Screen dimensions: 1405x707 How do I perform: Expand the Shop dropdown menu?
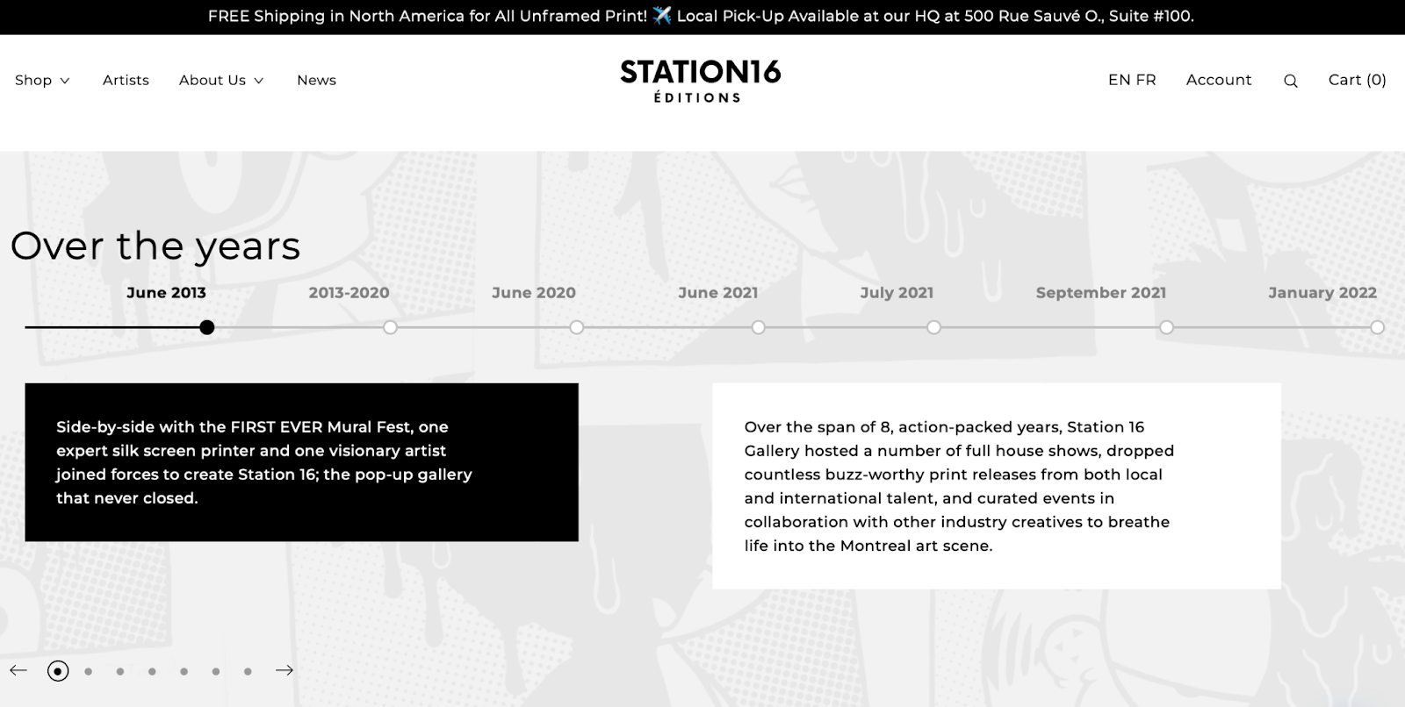pyautogui.click(x=42, y=80)
